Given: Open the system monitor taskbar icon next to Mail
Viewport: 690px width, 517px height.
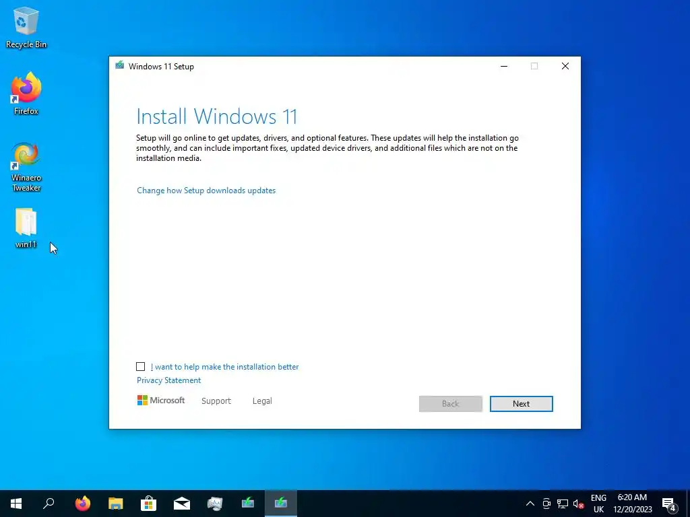Looking at the screenshot, I should 215,504.
